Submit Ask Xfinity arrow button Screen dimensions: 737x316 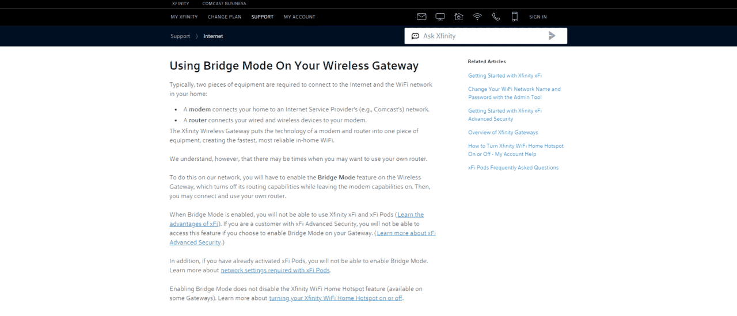tap(552, 36)
